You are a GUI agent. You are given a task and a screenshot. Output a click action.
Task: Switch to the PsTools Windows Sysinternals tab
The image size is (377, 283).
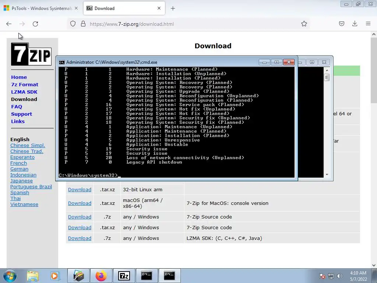pyautogui.click(x=41, y=8)
